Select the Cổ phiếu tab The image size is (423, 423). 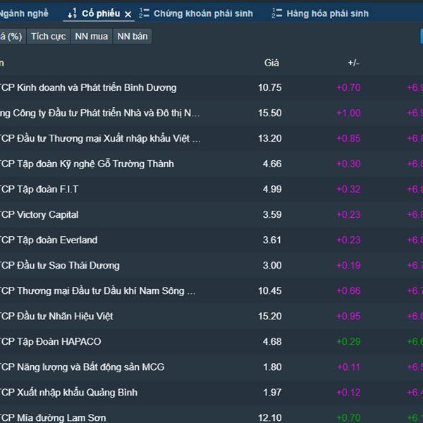[101, 13]
